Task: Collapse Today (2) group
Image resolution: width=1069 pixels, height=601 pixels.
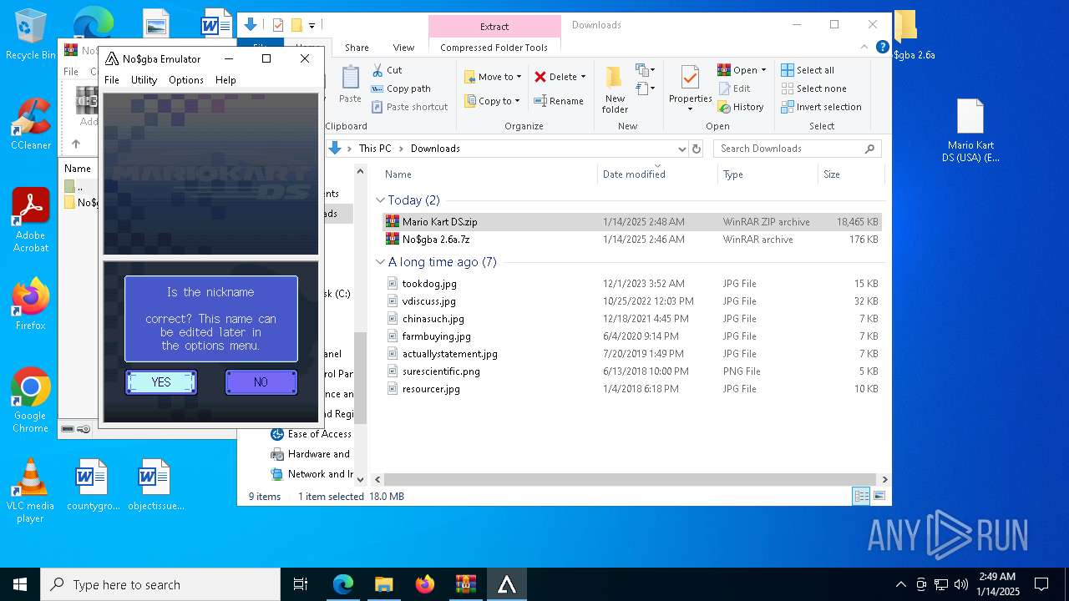Action: [x=380, y=200]
